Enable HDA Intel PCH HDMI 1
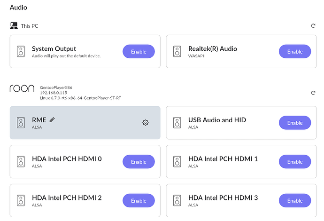The height and width of the screenshot is (221, 324). 295,162
